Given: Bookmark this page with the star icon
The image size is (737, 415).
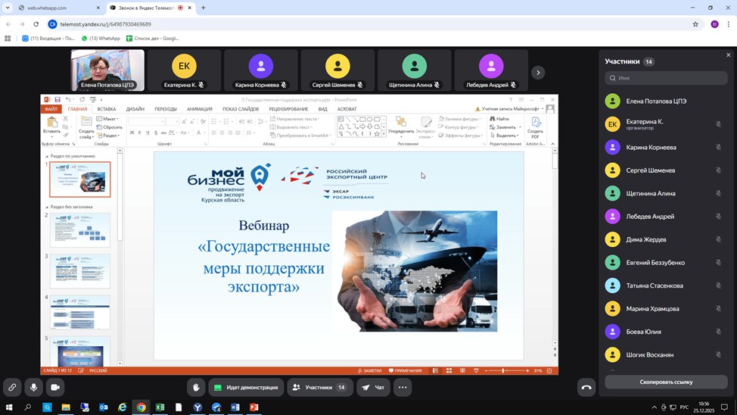Looking at the screenshot, I should coord(695,24).
